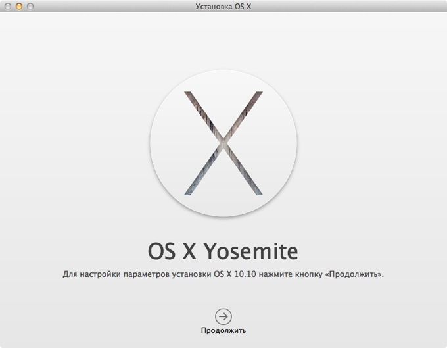Click the 'Установка OS X' window title
The width and height of the screenshot is (447, 348).
point(223,7)
